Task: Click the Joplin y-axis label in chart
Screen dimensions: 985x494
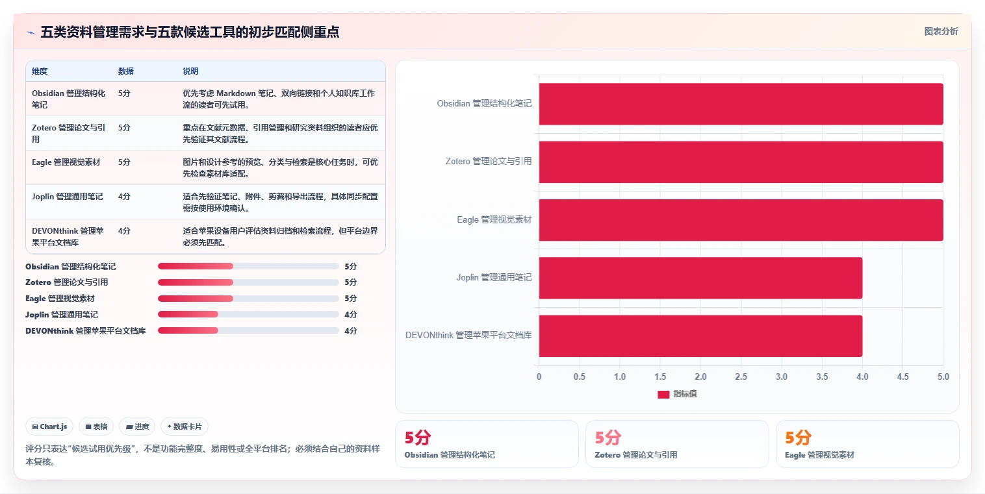Action: click(494, 278)
